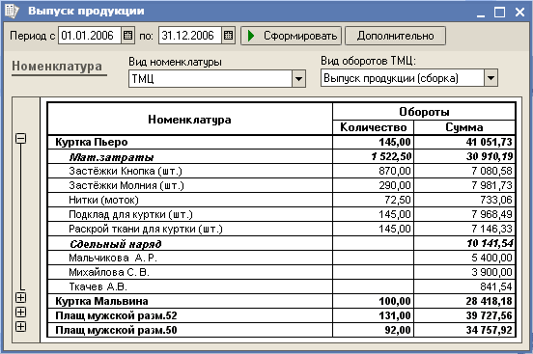
Task: Click the Сформировать button
Action: tap(291, 36)
